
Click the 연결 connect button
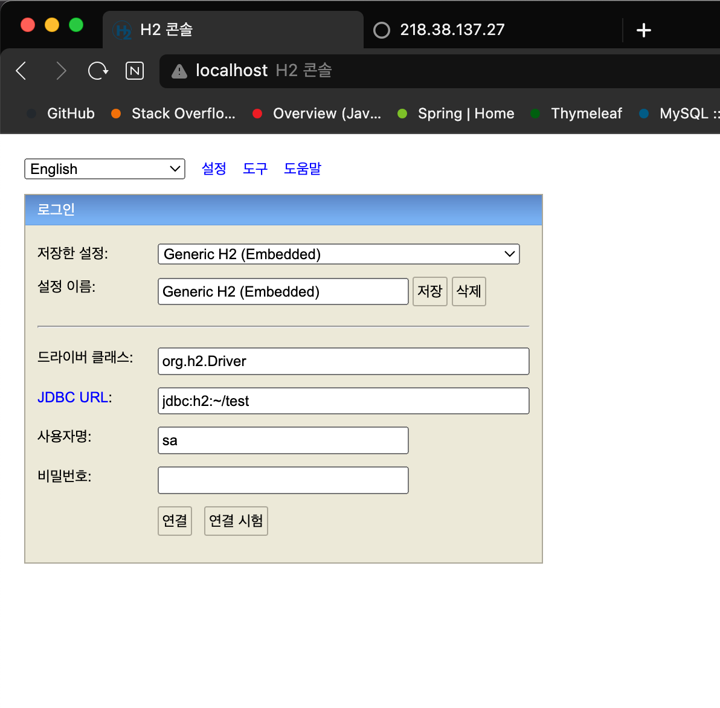click(175, 521)
